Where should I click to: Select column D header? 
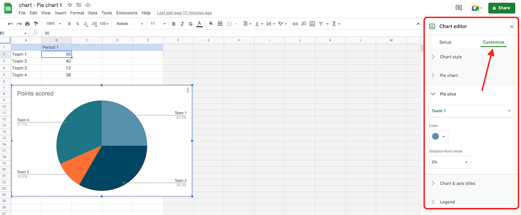click(117, 40)
